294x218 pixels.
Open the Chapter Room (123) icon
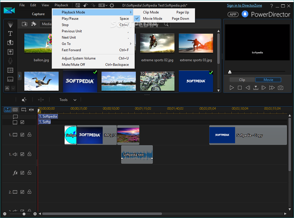coord(10,70)
